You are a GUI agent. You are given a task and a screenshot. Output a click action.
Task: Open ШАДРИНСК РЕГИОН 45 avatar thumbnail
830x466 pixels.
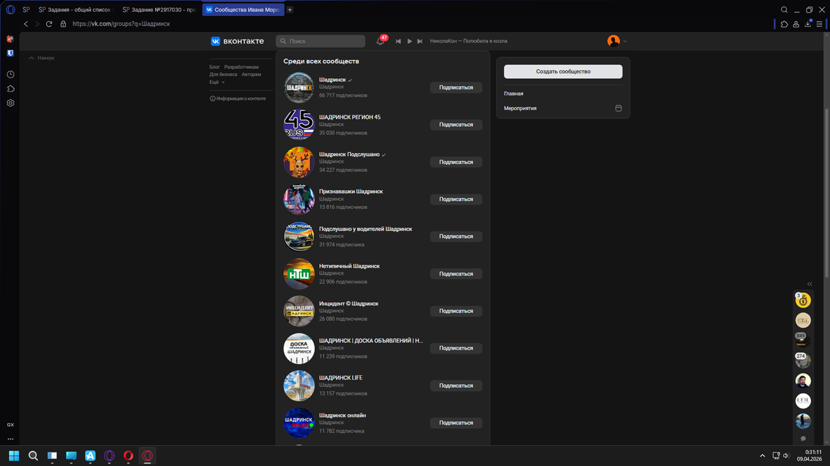299,125
